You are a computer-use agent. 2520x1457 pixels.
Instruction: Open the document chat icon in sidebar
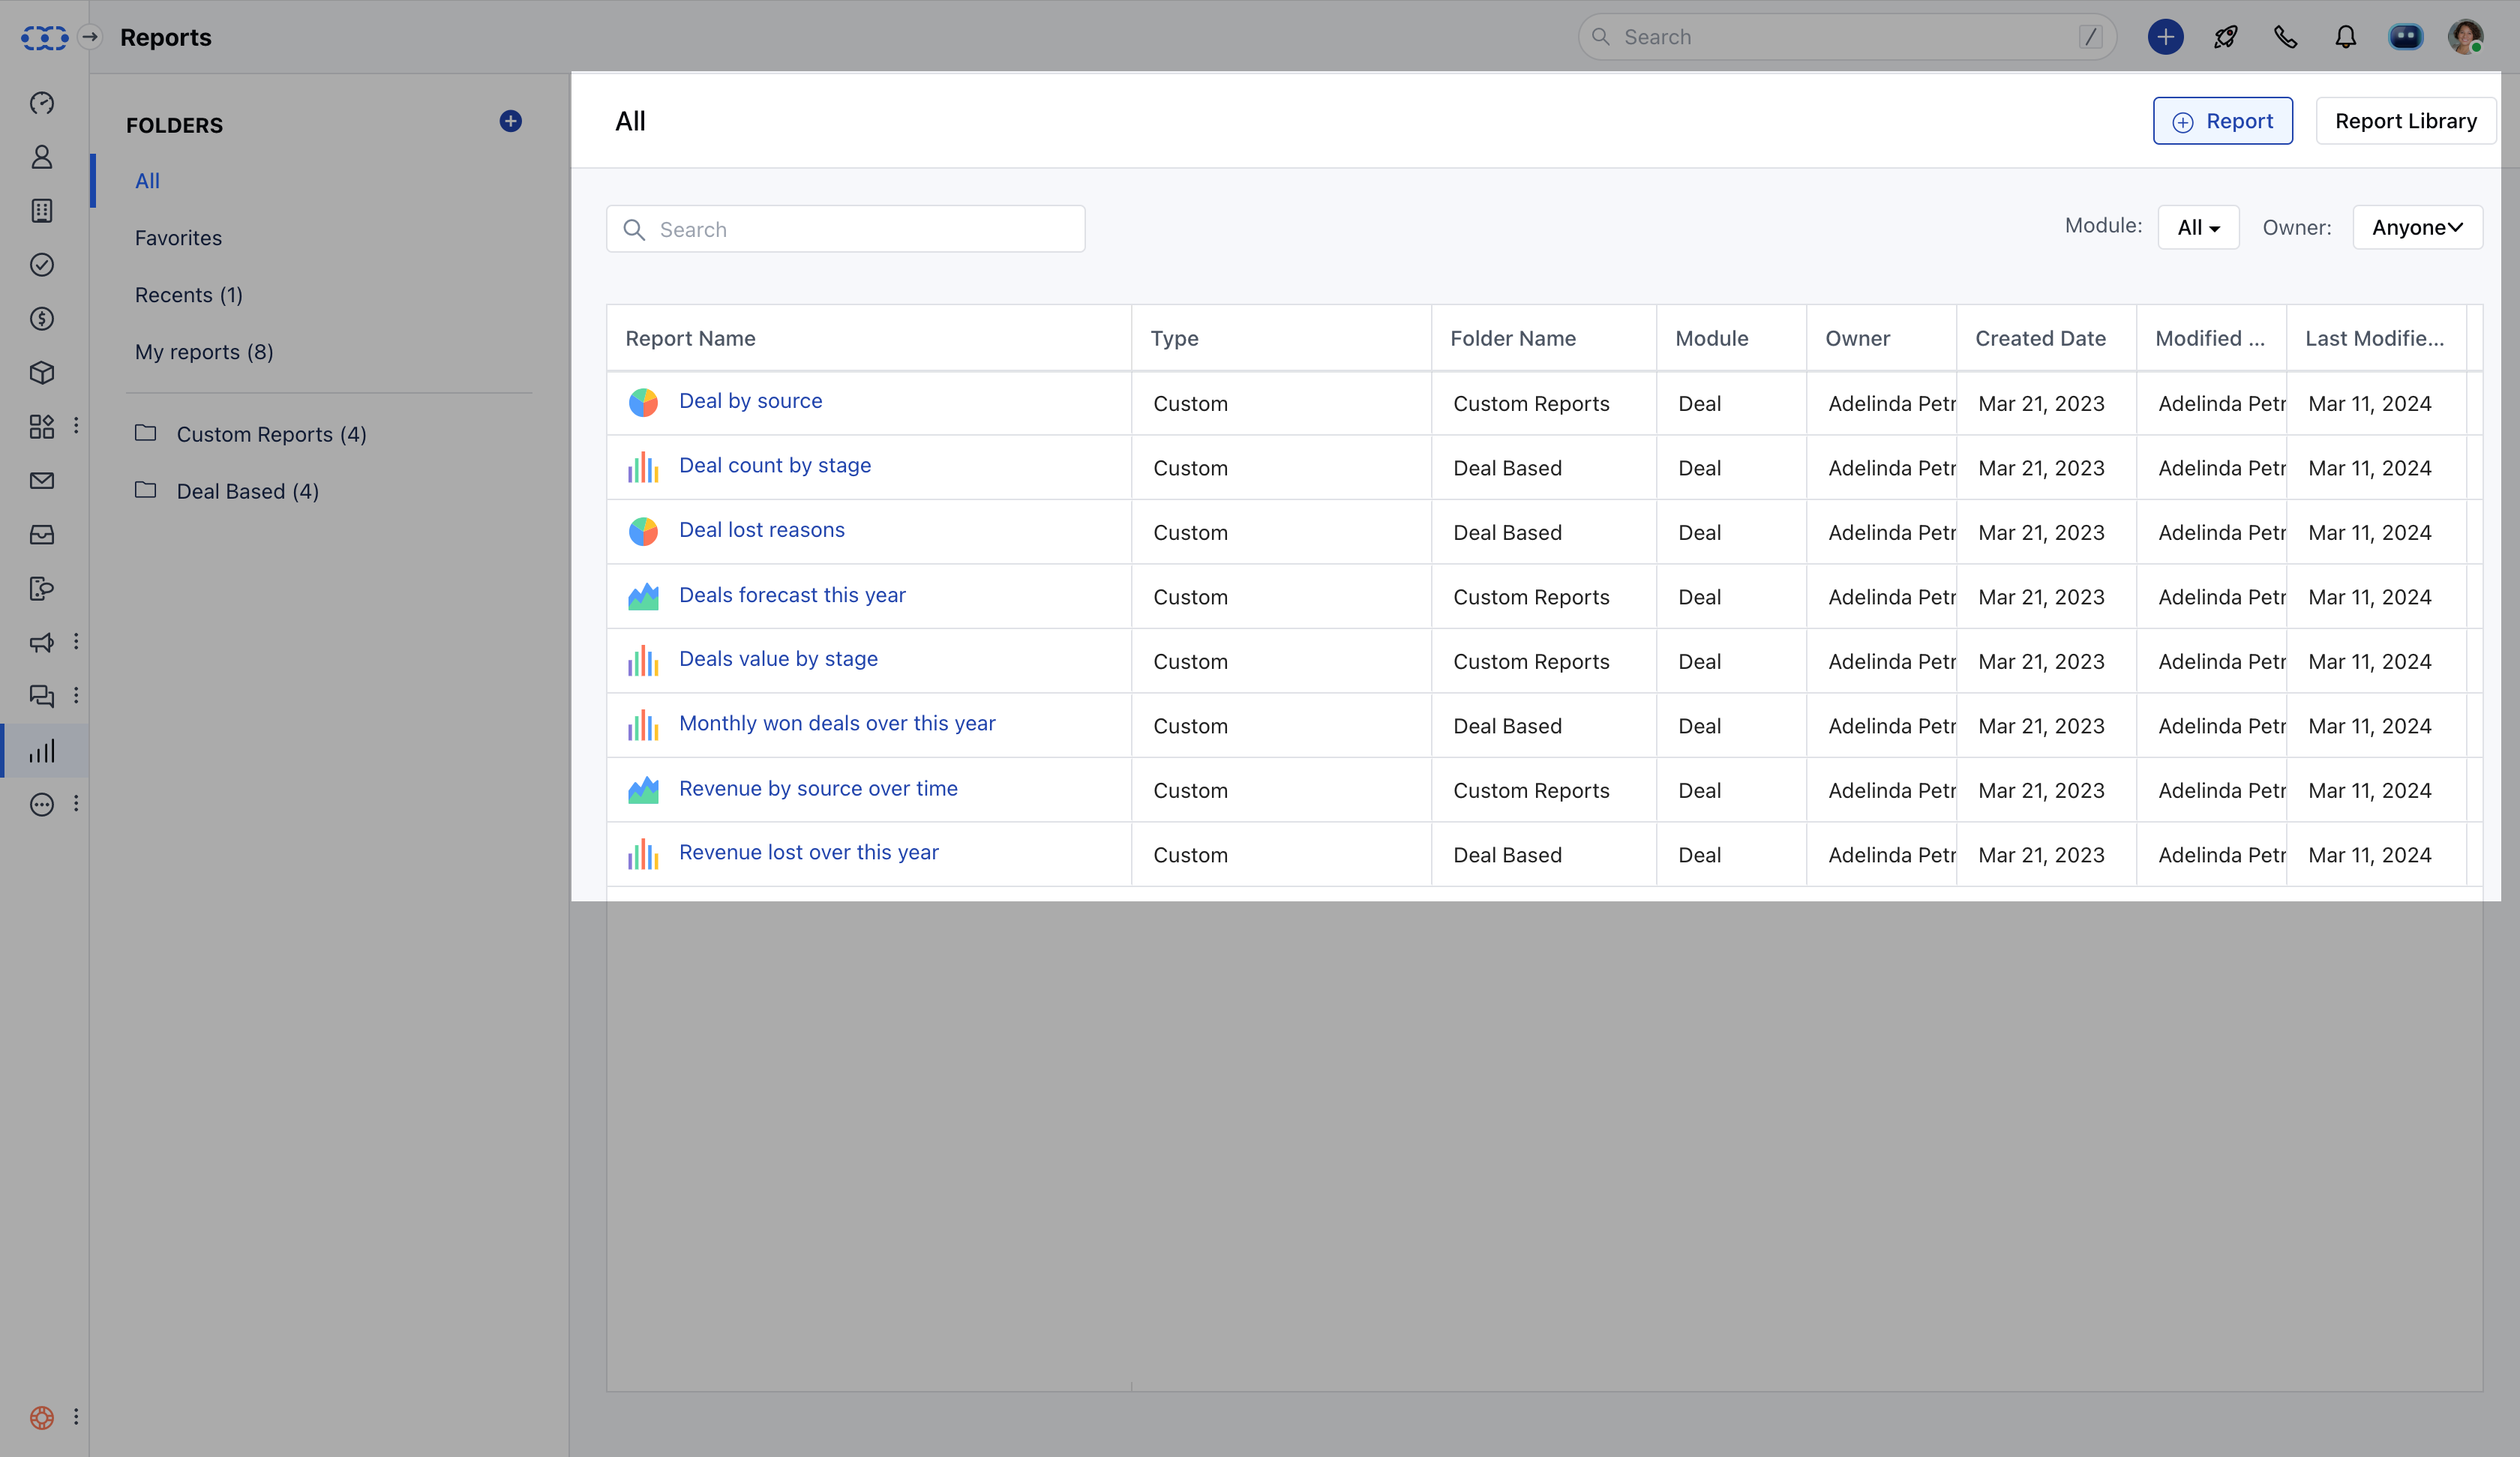(42, 589)
